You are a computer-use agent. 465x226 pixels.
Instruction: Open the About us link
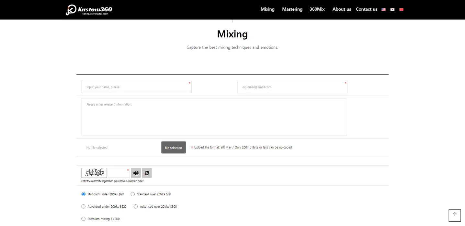(x=342, y=9)
